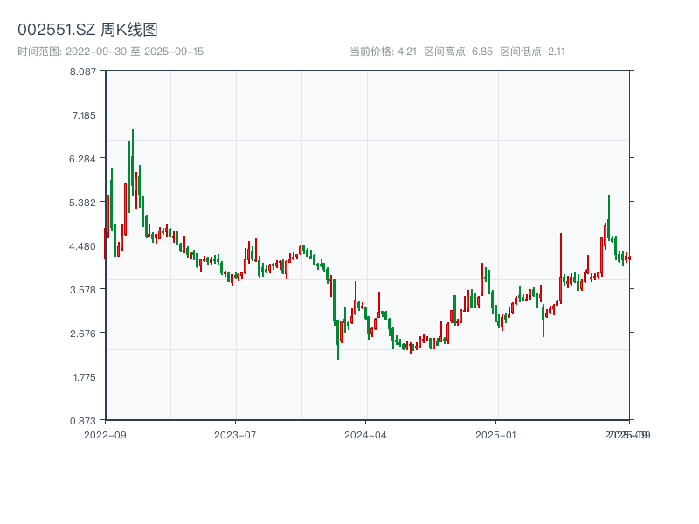Click the y-axis value 5.382
699x524 pixels.
point(82,203)
